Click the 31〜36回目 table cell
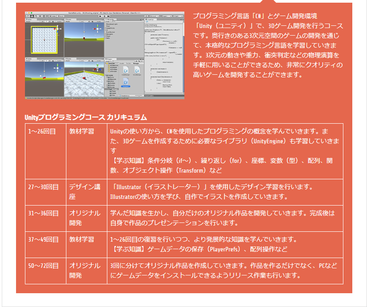This screenshot has width=367, height=307. (45, 218)
